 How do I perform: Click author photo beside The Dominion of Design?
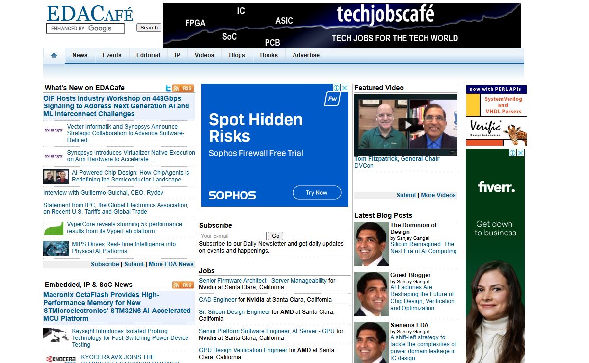[x=371, y=244]
